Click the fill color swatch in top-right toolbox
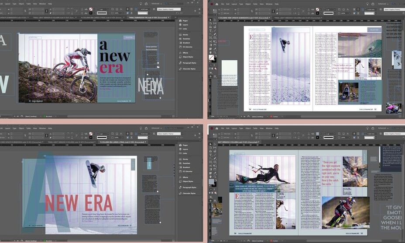Viewport: 405px width, 243px height. [211, 58]
